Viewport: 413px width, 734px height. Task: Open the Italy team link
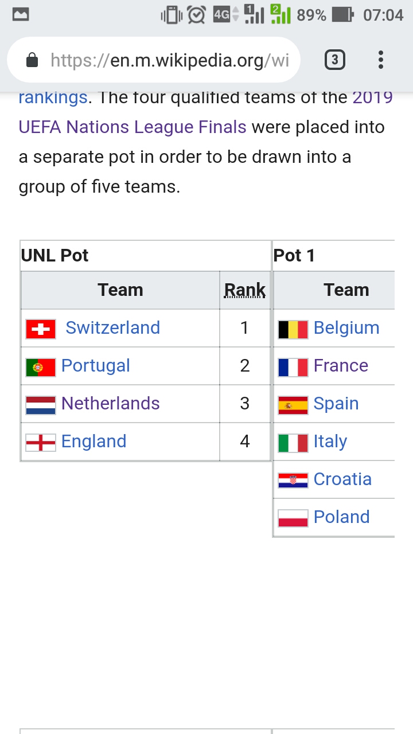point(330,442)
